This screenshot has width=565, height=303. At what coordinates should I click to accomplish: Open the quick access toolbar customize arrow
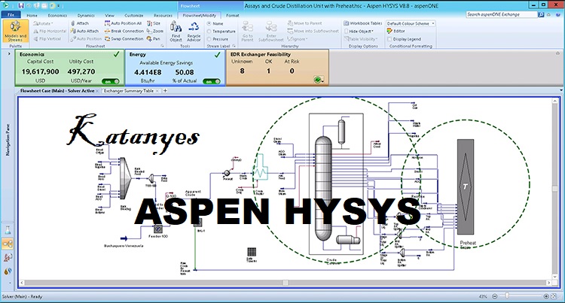point(59,6)
